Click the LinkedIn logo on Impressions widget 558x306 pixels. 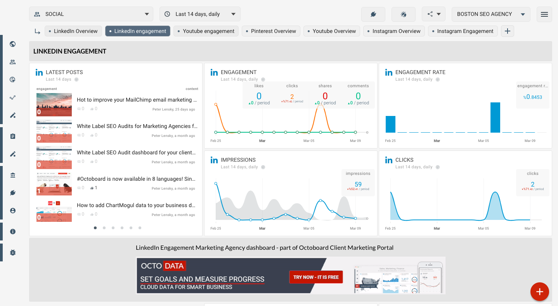click(x=214, y=160)
